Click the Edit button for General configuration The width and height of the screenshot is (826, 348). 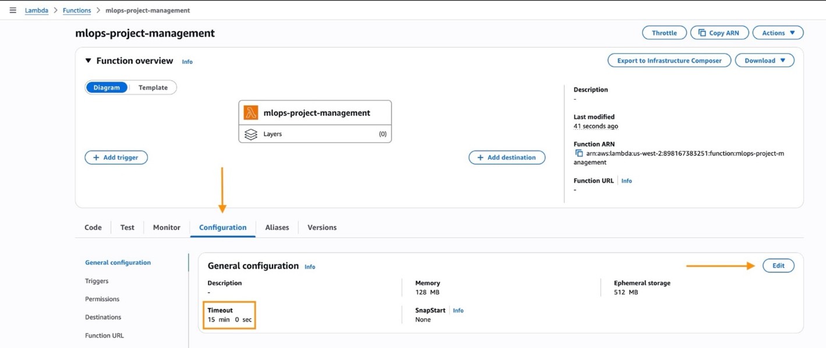pyautogui.click(x=778, y=265)
